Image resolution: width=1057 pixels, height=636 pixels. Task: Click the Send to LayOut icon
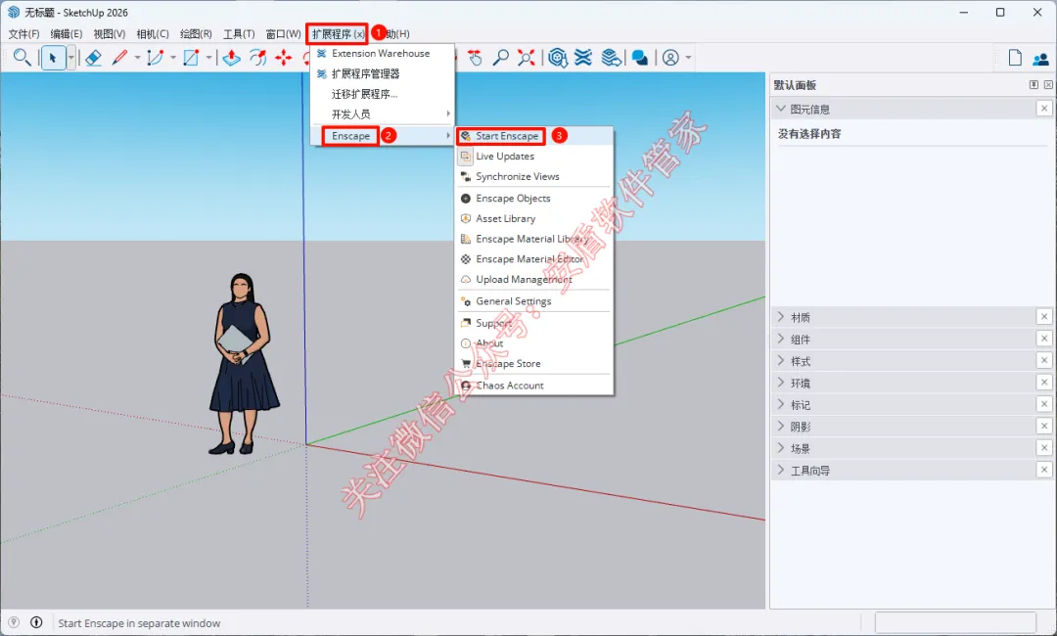click(611, 58)
